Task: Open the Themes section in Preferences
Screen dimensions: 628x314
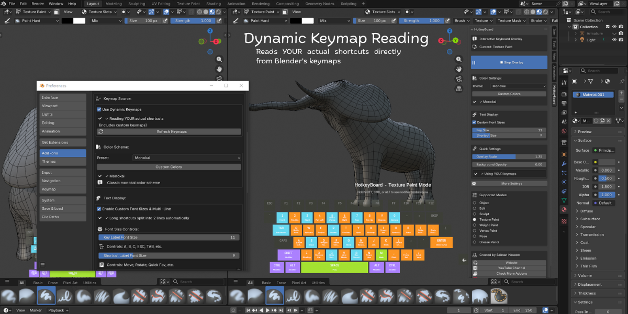Action: pyautogui.click(x=63, y=161)
